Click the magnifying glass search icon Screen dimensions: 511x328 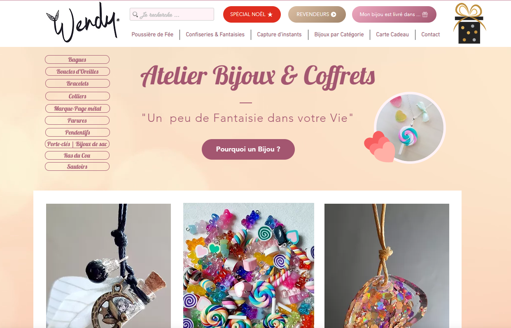pos(135,14)
